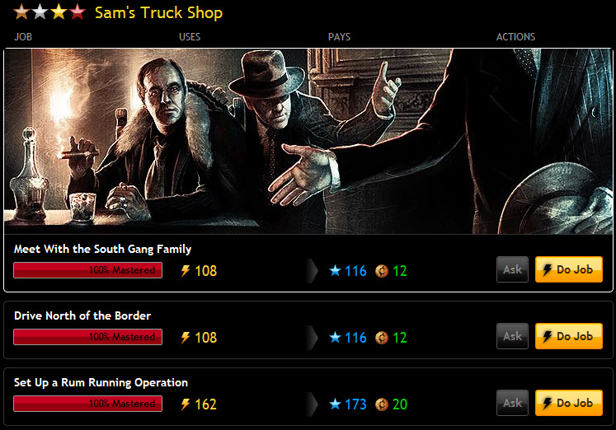
Task: Click the Sam's Truck Shop title
Action: pyautogui.click(x=158, y=12)
